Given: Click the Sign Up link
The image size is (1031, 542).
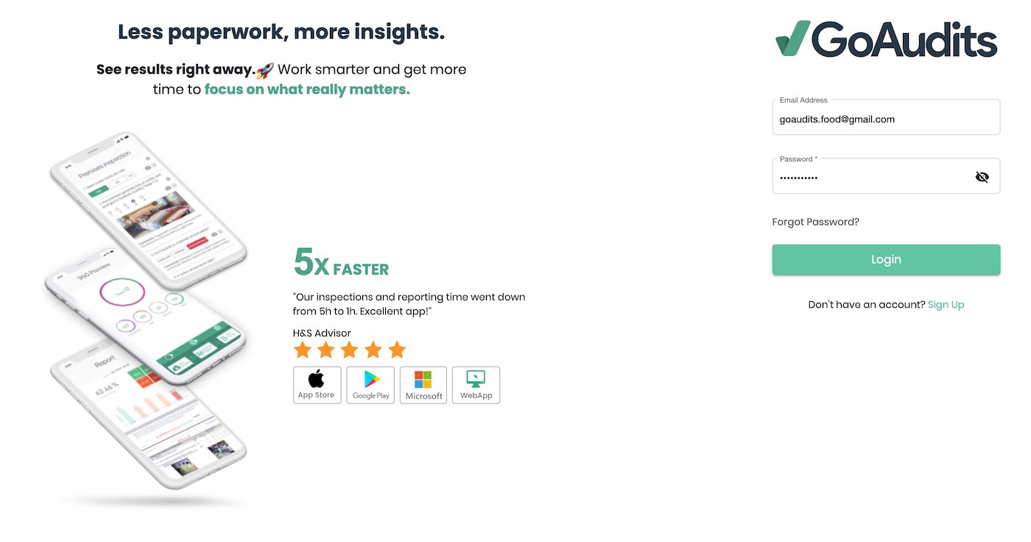Looking at the screenshot, I should 946,304.
